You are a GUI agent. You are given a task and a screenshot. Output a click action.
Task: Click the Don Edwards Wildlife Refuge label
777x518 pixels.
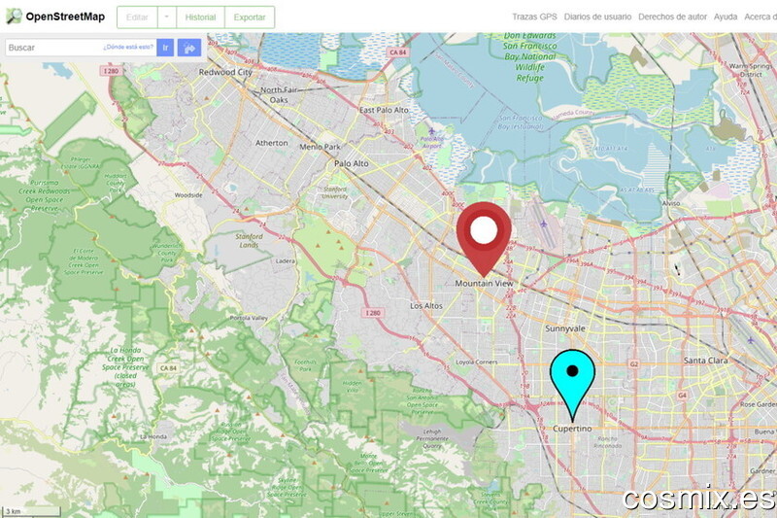tap(530, 57)
